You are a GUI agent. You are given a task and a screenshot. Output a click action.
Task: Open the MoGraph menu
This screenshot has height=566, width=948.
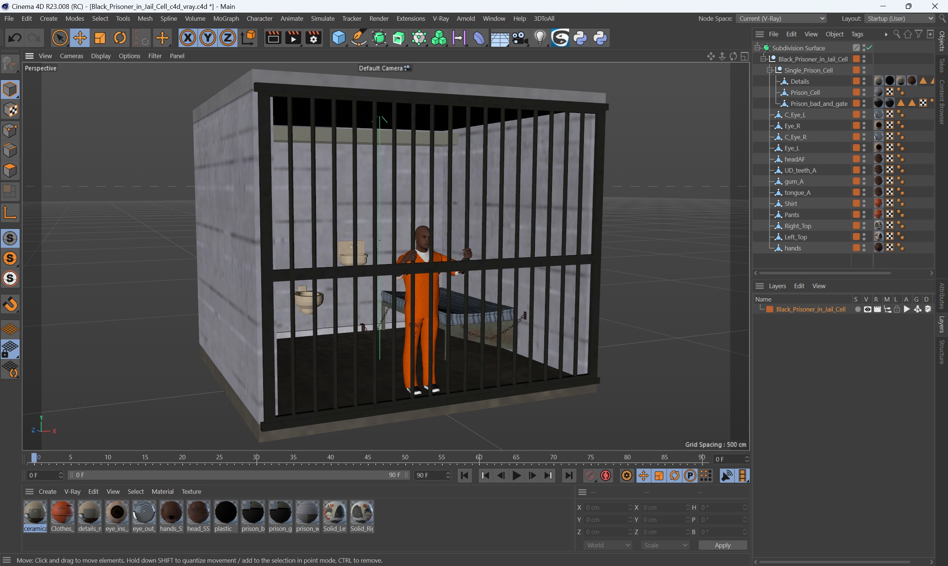click(x=226, y=18)
